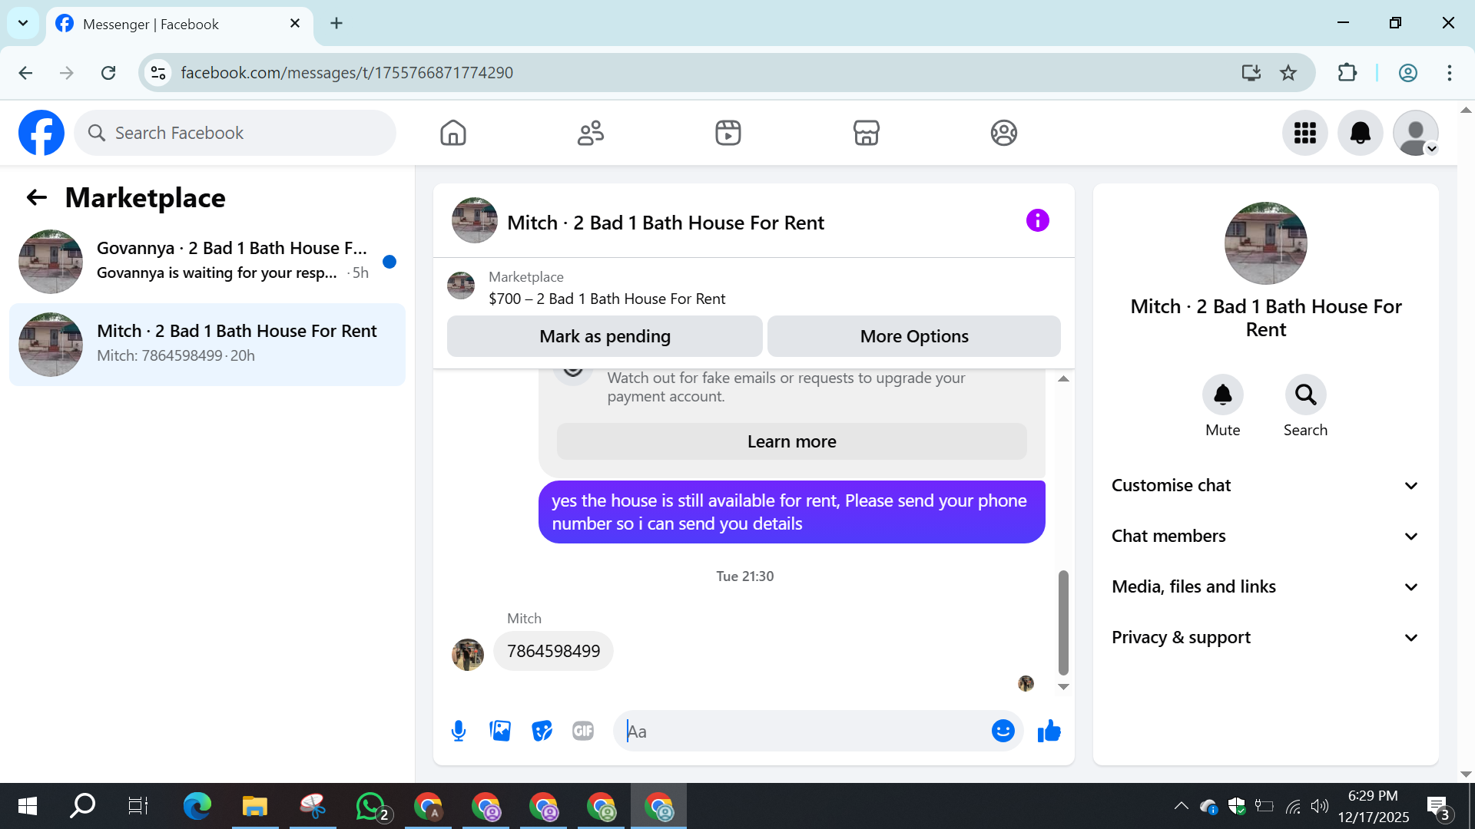Expand Customise chat section
Viewport: 1475px width, 829px height.
1265,485
